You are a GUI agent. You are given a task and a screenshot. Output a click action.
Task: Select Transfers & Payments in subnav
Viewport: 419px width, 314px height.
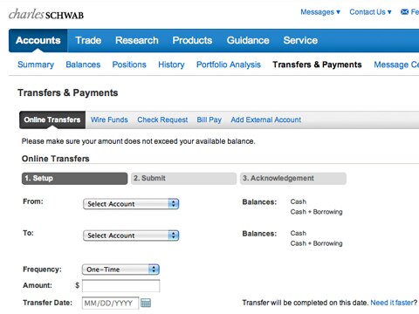(x=317, y=65)
